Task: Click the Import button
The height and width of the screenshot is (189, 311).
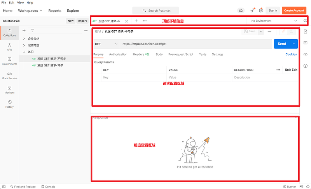Action: click(82, 21)
